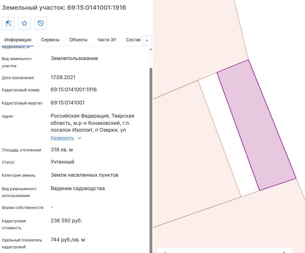Select the Информация tab

(18, 40)
